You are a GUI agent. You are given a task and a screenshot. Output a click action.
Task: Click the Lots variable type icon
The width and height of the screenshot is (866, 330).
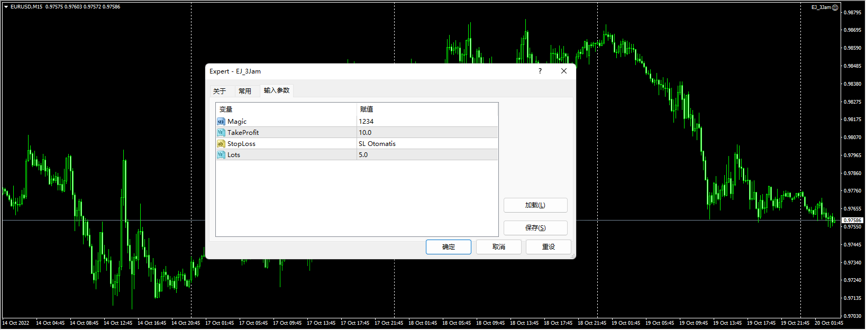(x=221, y=155)
